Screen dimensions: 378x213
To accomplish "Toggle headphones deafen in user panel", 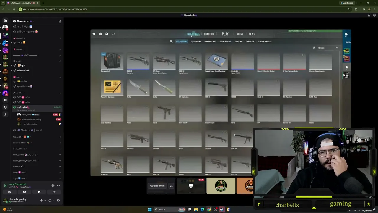I will click(50, 200).
